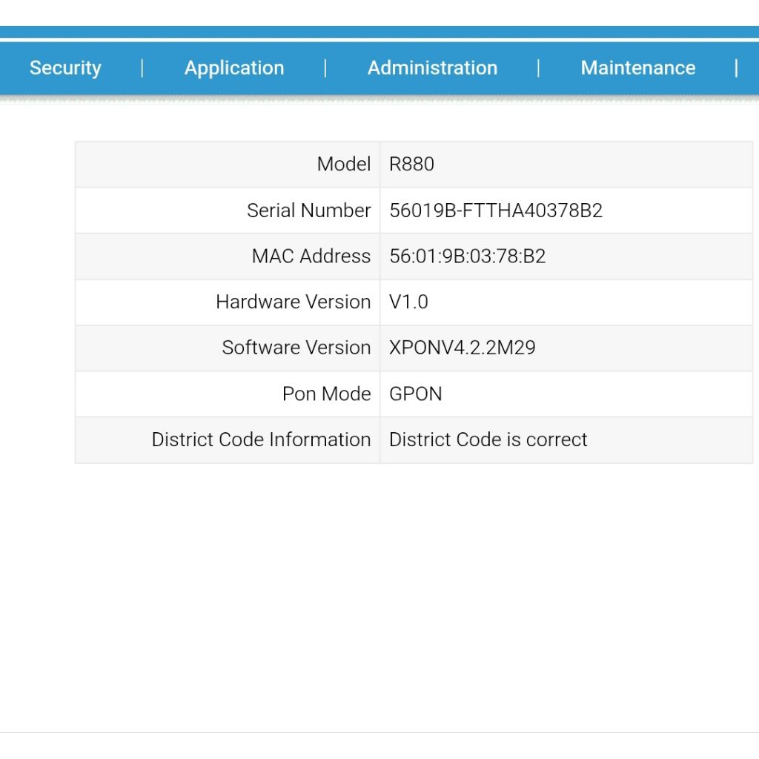Image resolution: width=759 pixels, height=759 pixels.
Task: Click the Pon Mode label
Action: [326, 394]
